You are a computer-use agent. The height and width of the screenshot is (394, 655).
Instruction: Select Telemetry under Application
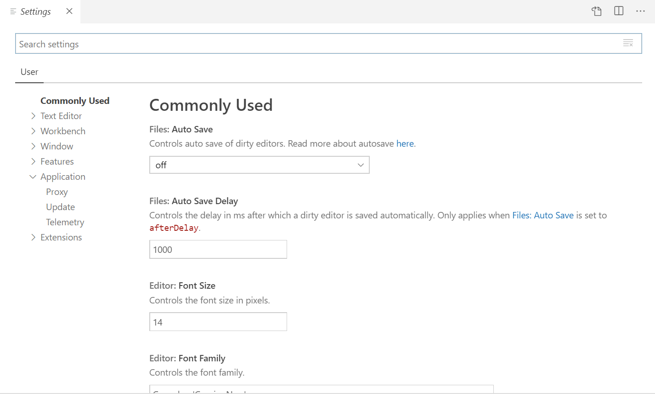65,222
